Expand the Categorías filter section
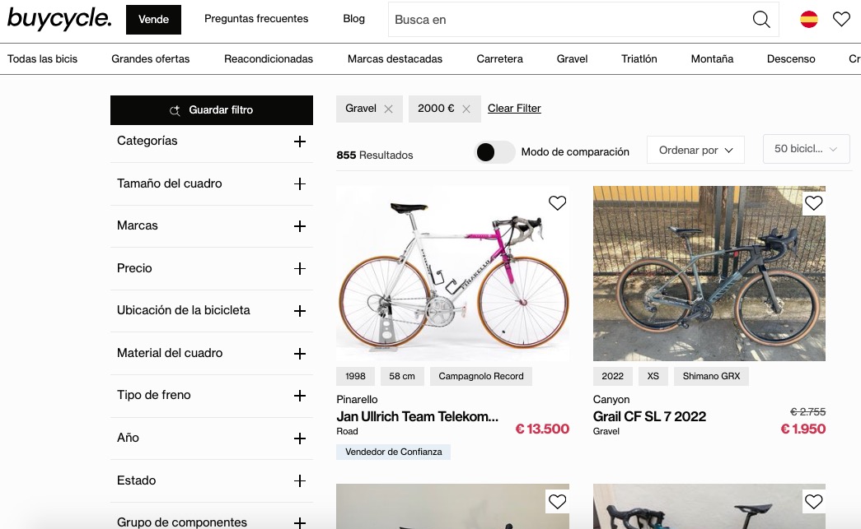 299,142
